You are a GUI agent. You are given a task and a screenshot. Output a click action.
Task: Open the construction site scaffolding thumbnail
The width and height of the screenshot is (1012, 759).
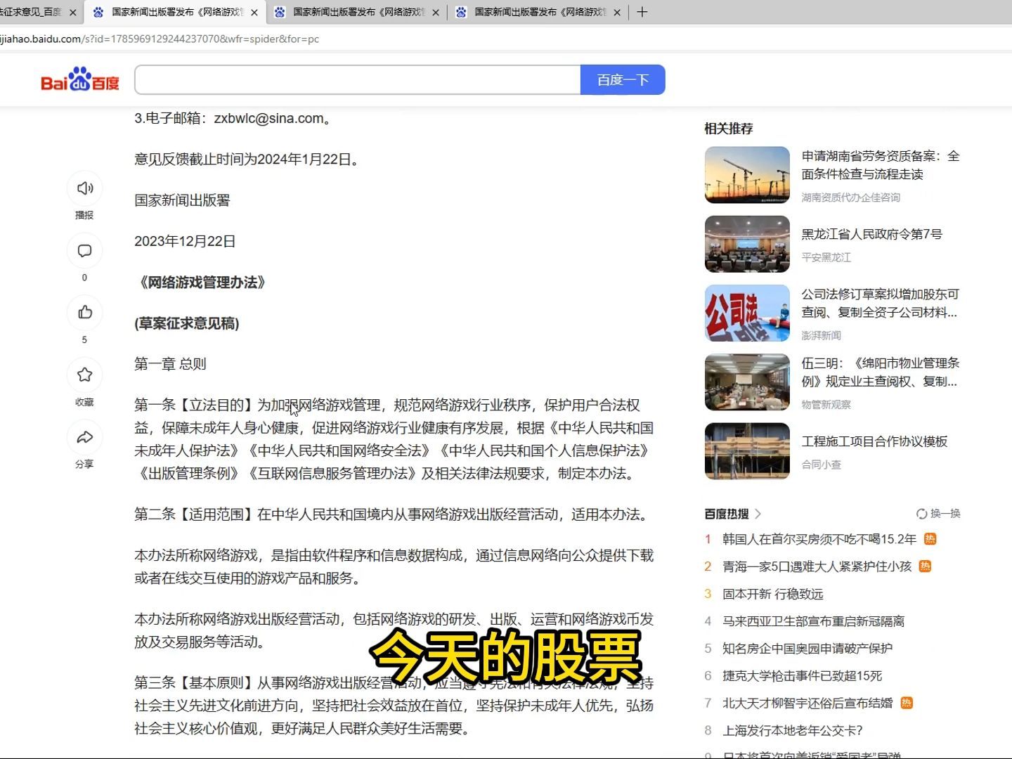pyautogui.click(x=747, y=451)
